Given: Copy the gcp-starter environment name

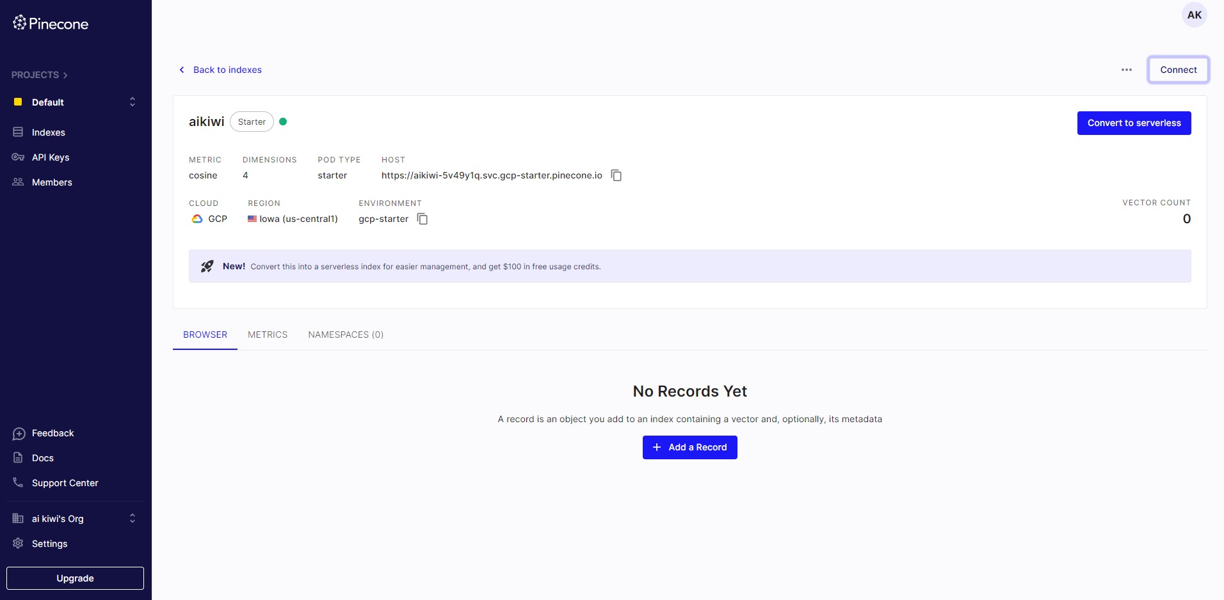Looking at the screenshot, I should click(x=423, y=219).
